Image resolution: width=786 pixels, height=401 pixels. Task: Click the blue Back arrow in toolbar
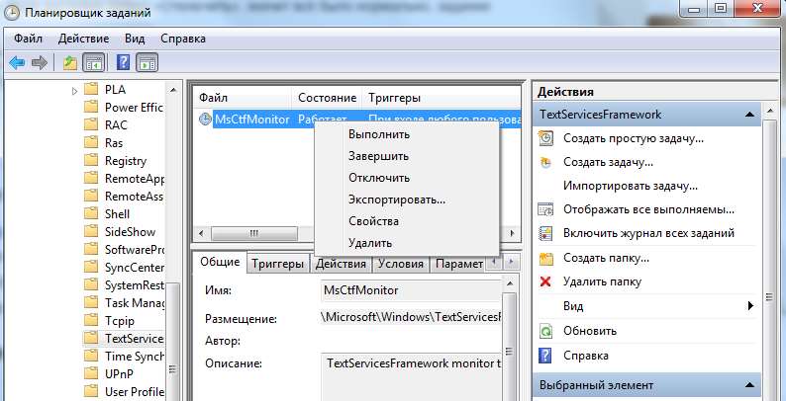point(17,63)
